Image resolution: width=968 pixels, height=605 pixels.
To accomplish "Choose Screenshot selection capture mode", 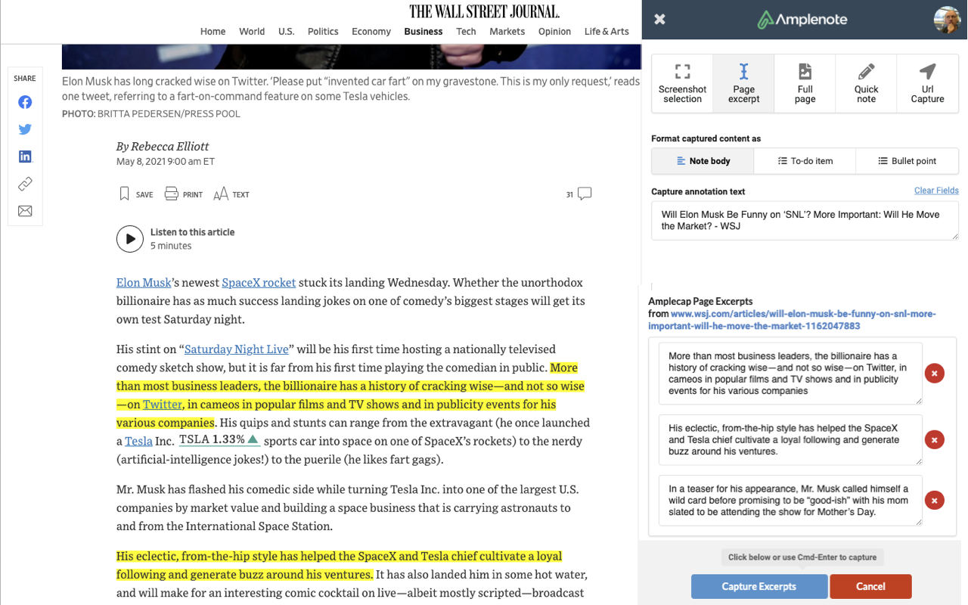I will click(x=682, y=83).
